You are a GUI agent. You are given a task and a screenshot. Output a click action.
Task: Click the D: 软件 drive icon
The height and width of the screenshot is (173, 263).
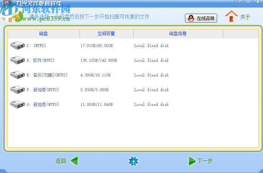18,60
